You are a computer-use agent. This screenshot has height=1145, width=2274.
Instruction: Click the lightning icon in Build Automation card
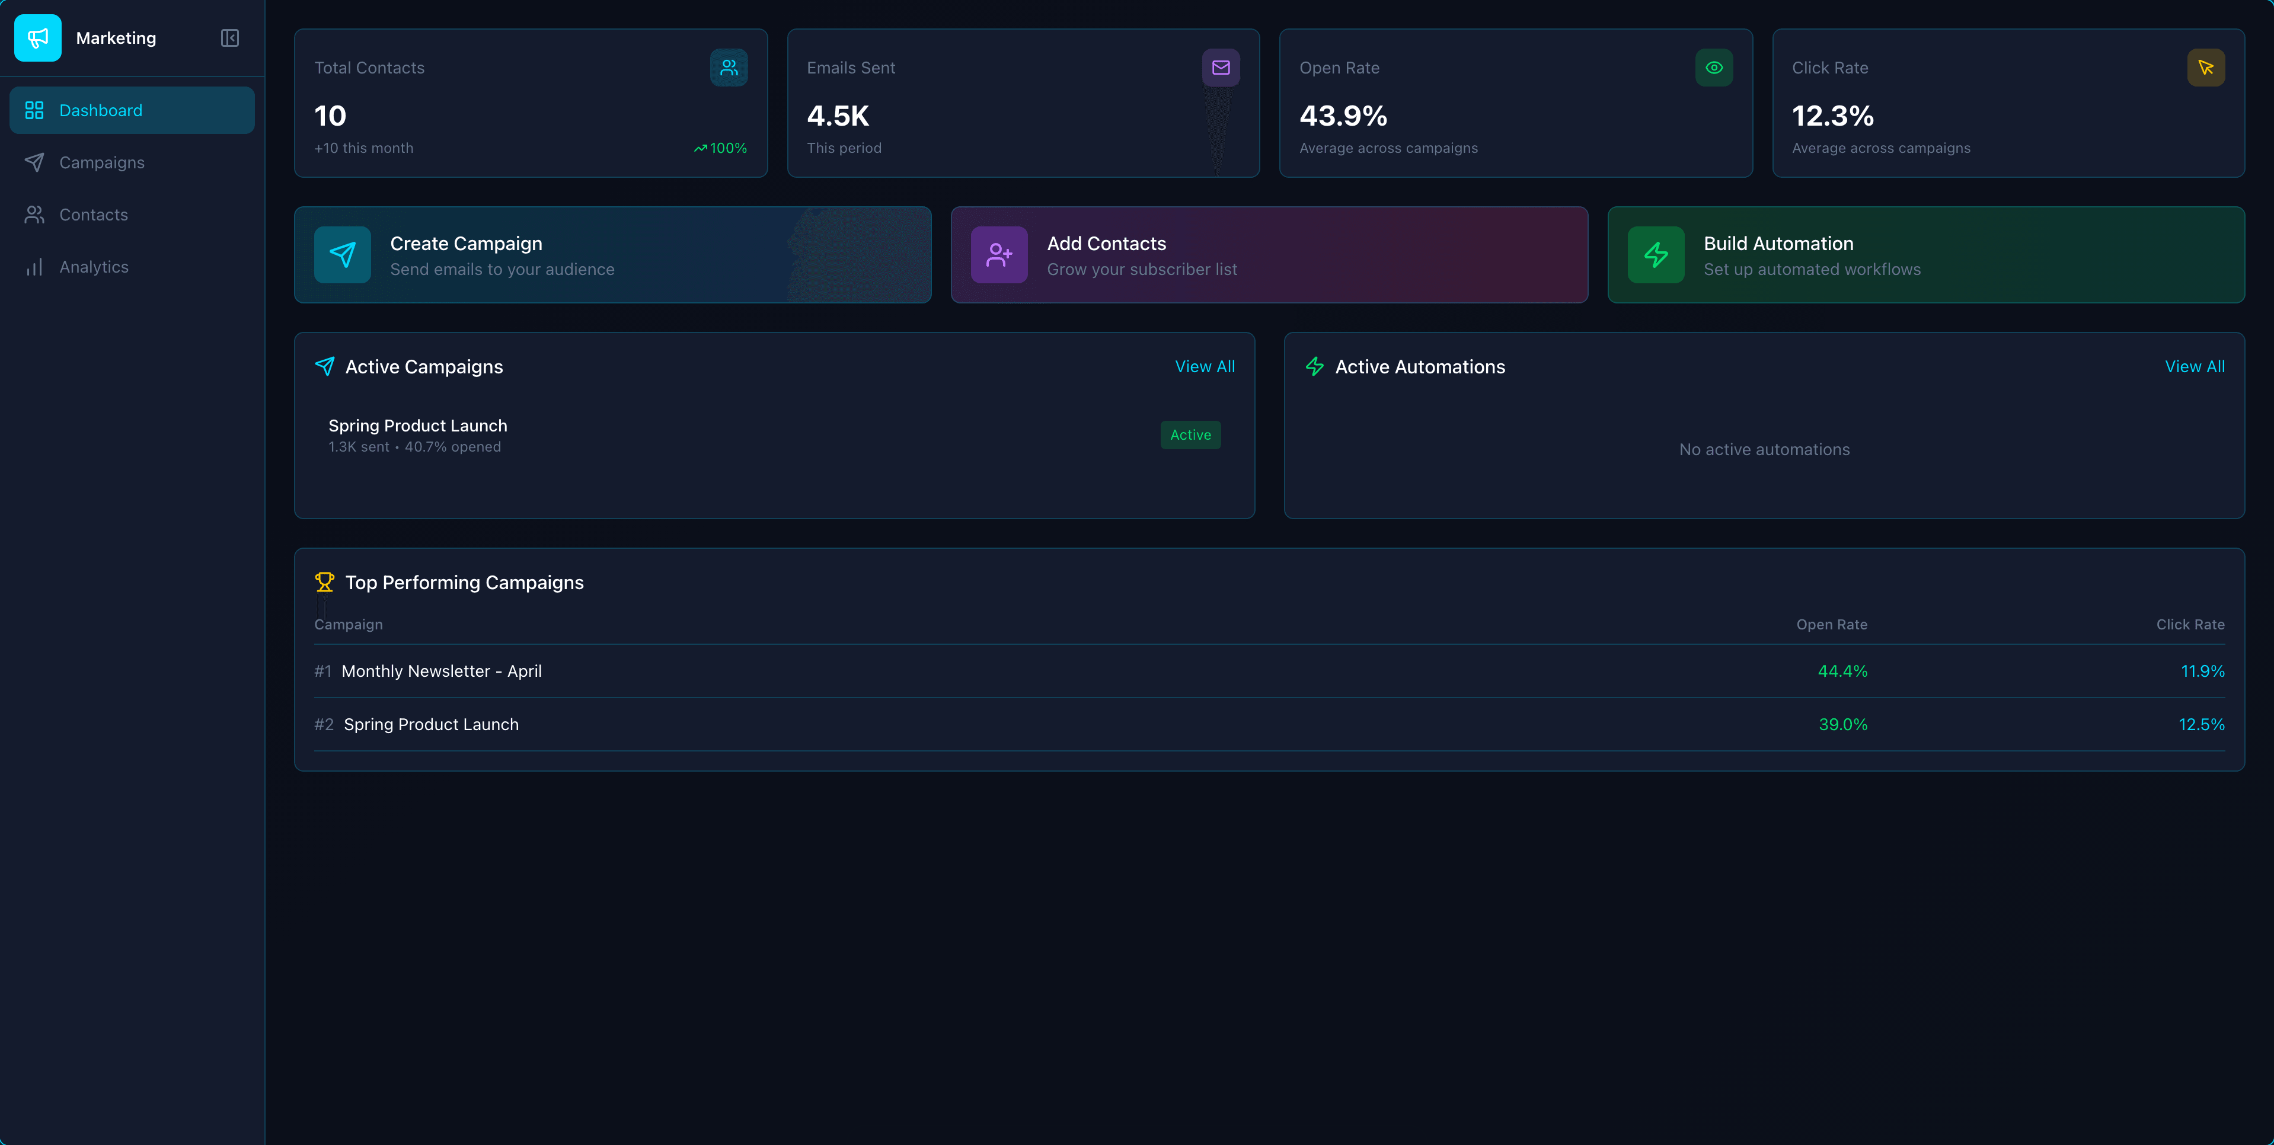(x=1656, y=254)
